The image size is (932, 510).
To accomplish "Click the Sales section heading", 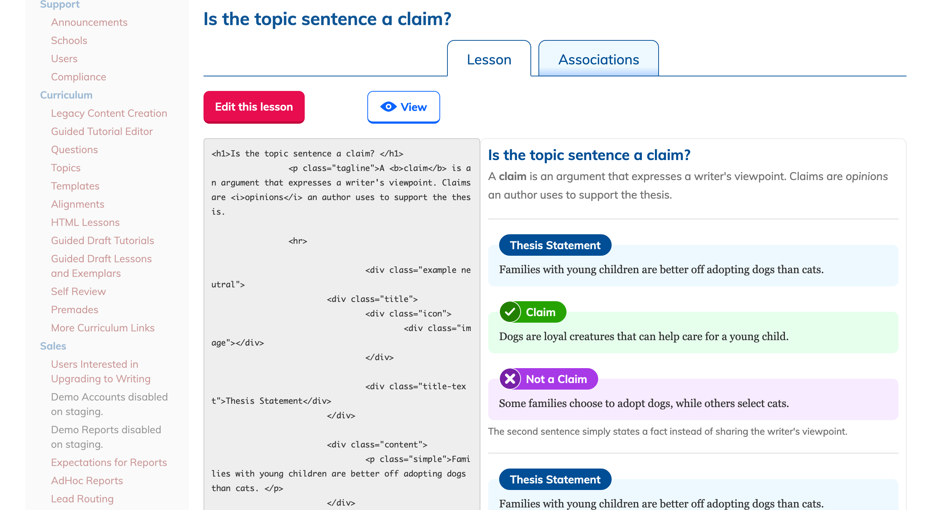I will click(x=53, y=346).
